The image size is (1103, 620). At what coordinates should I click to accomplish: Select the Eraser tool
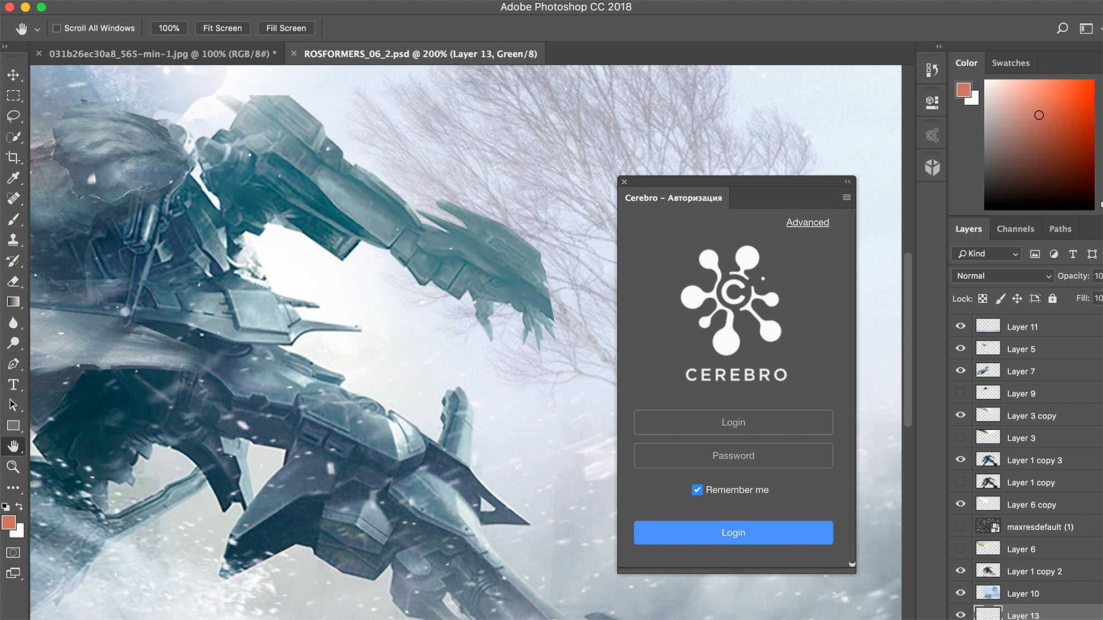(13, 281)
